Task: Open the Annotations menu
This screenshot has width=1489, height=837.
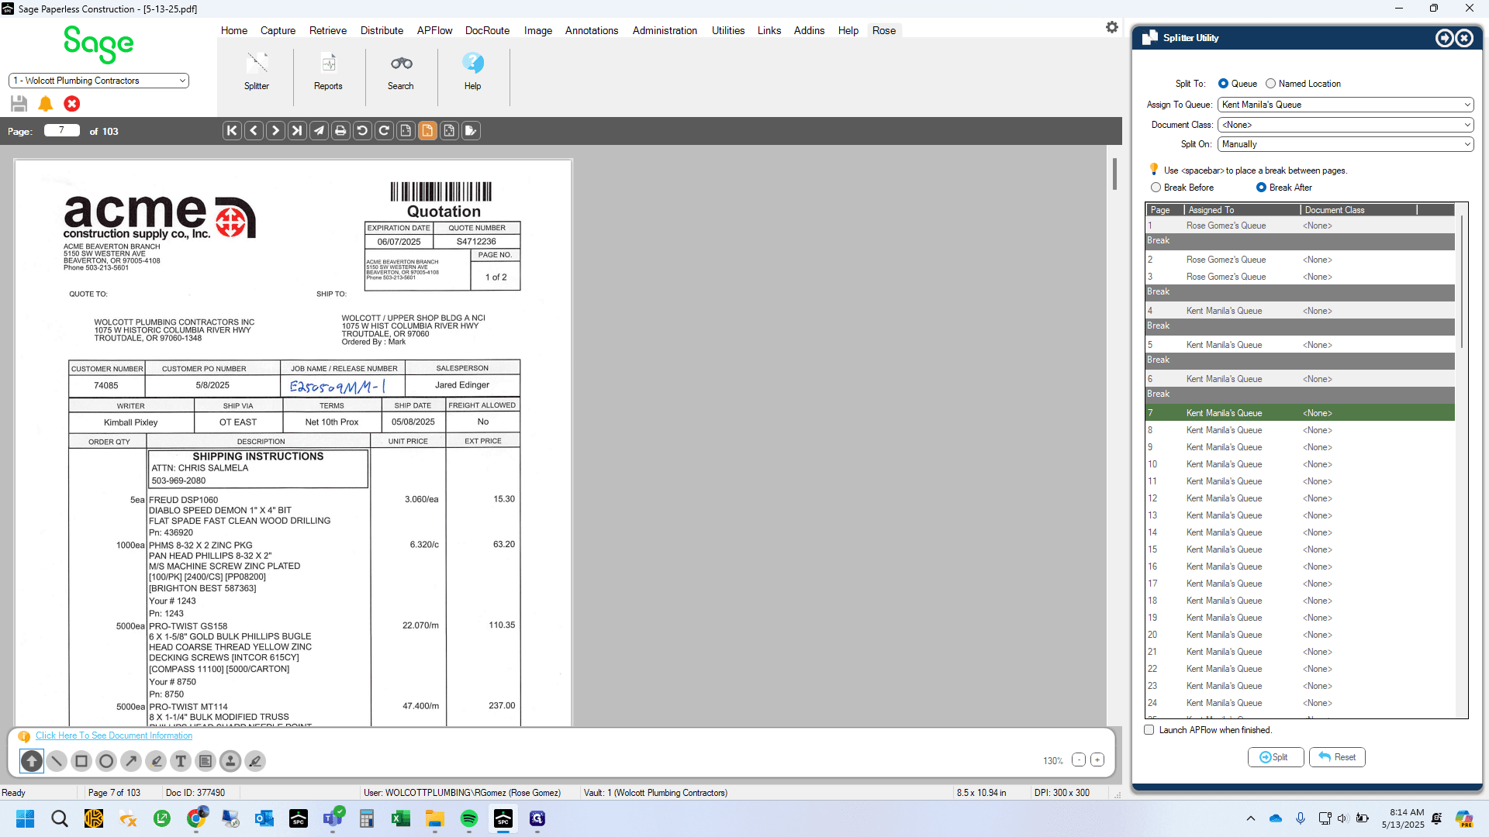Action: (x=592, y=30)
